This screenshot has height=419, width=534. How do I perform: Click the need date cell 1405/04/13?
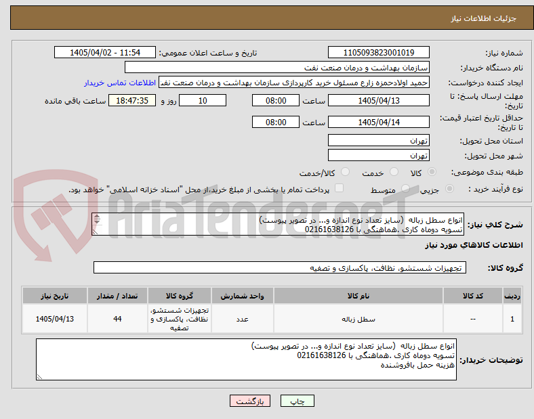pos(55,319)
